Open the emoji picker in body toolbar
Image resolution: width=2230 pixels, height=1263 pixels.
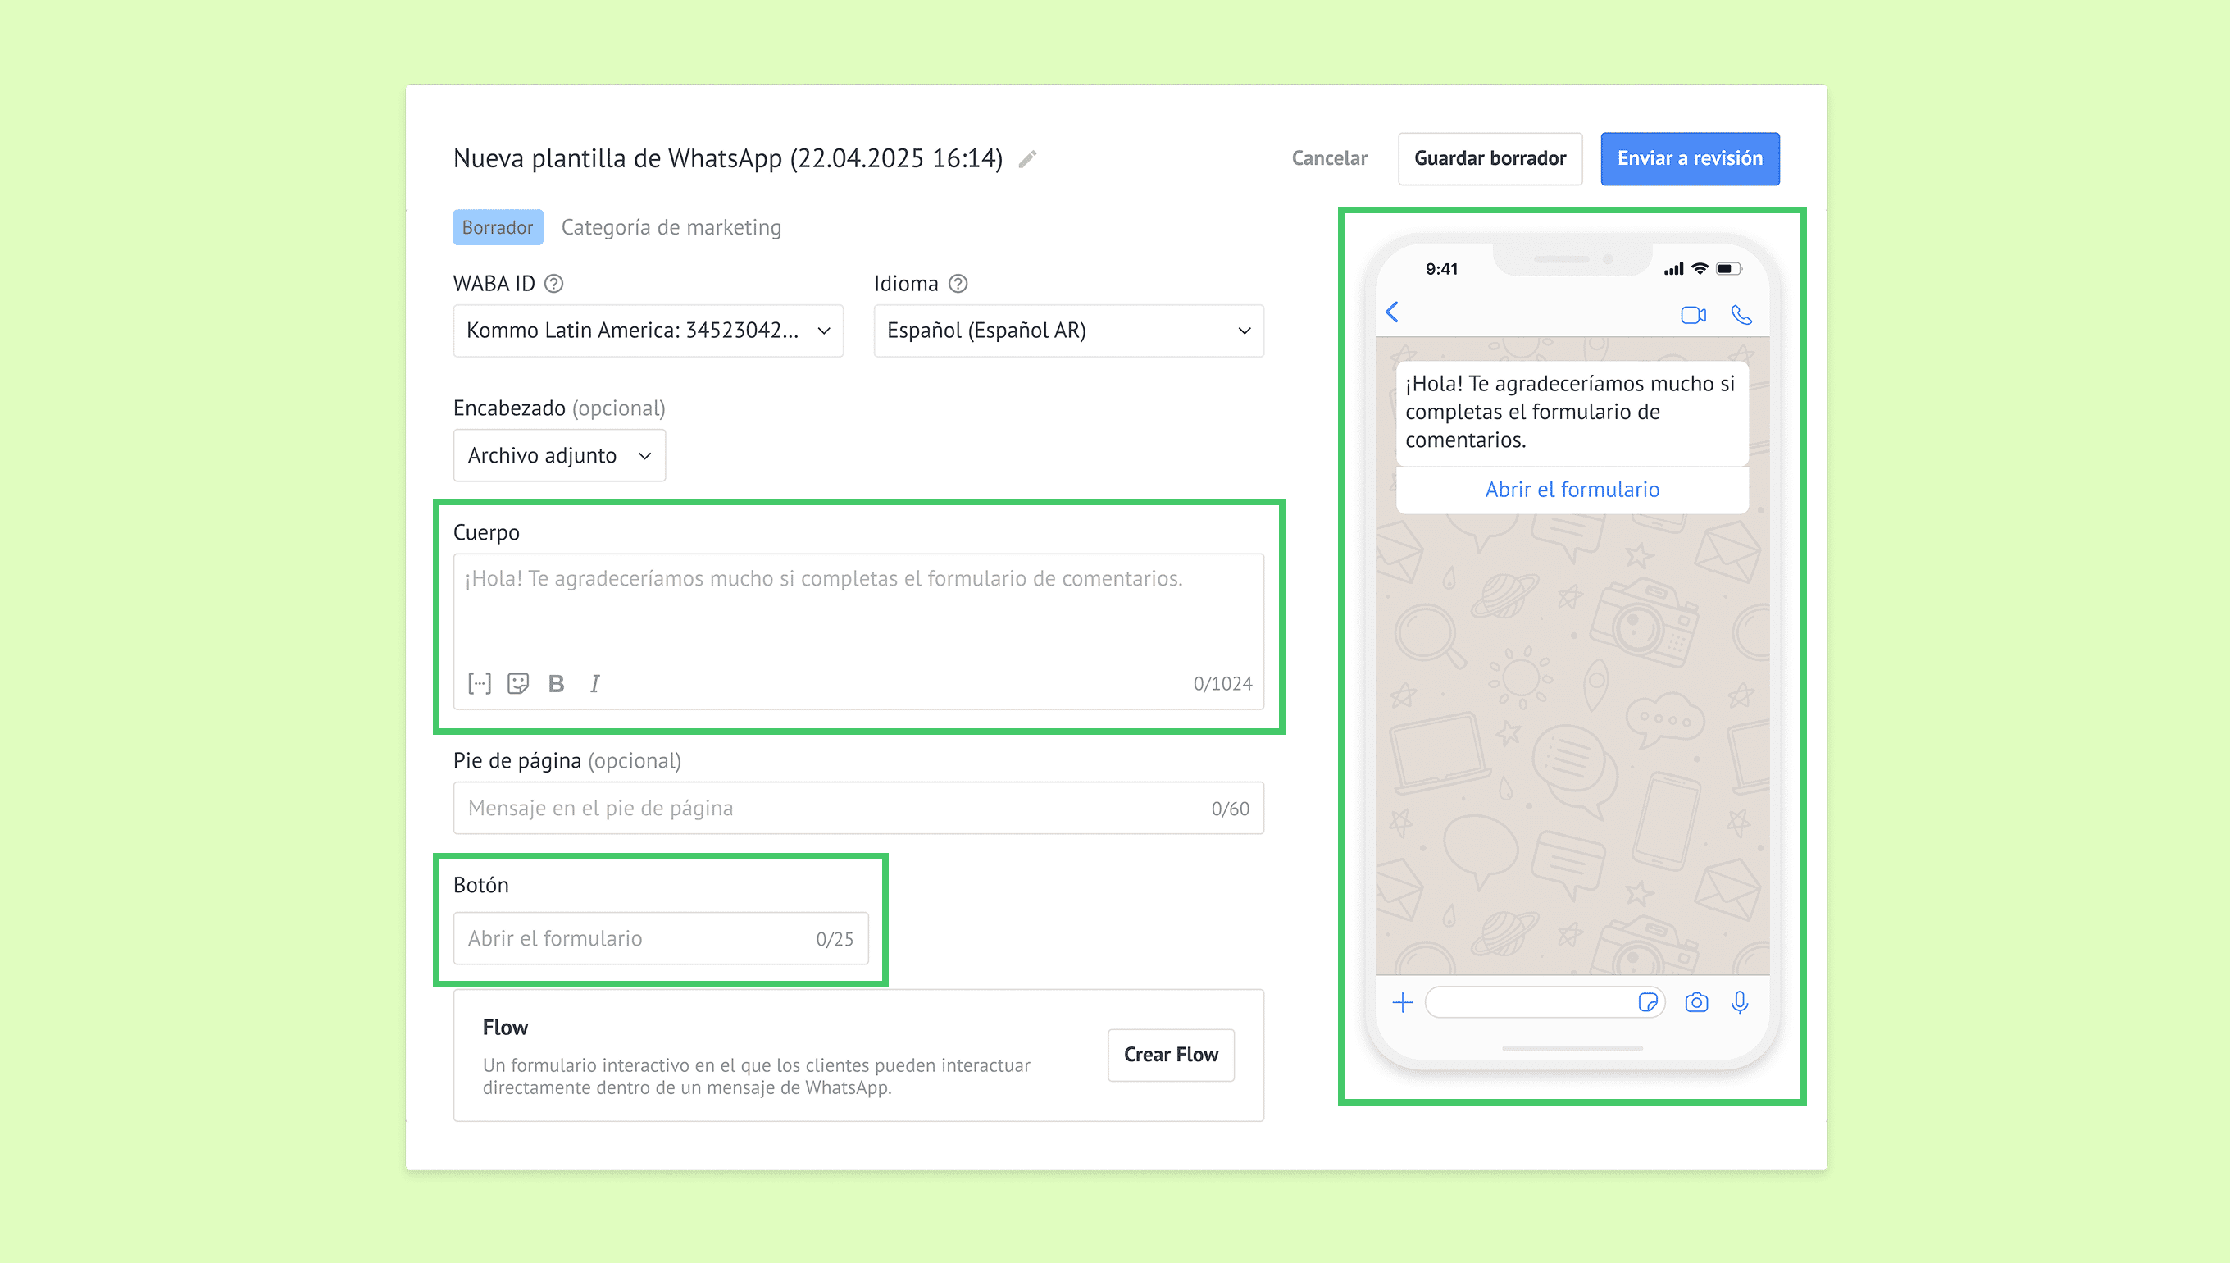tap(518, 683)
